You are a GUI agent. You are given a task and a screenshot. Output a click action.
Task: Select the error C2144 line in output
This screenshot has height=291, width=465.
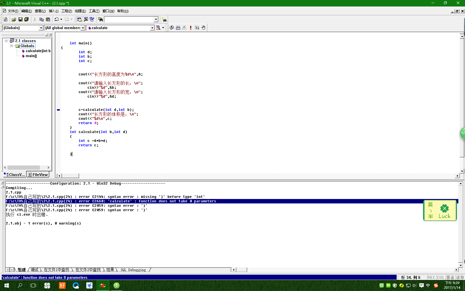click(x=105, y=197)
